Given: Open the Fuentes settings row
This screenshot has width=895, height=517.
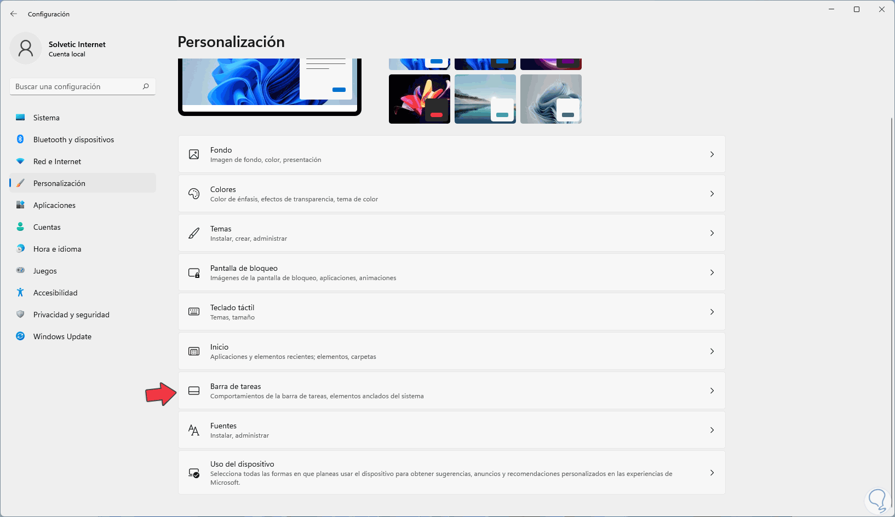Looking at the screenshot, I should [452, 430].
